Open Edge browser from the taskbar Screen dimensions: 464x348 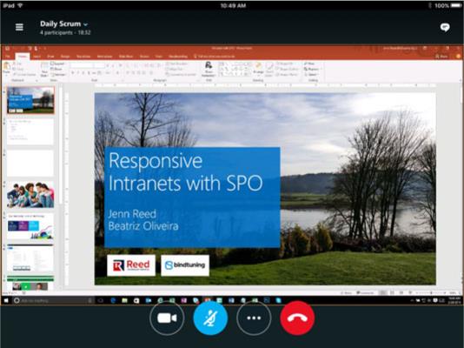113,301
